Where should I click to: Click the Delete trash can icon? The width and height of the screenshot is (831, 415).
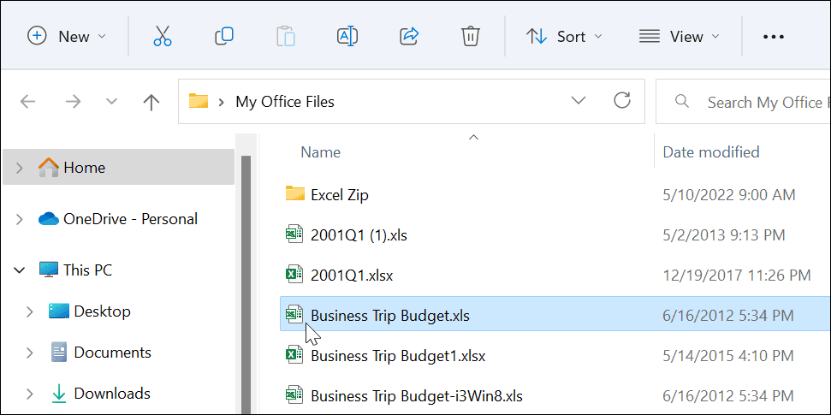(x=470, y=37)
